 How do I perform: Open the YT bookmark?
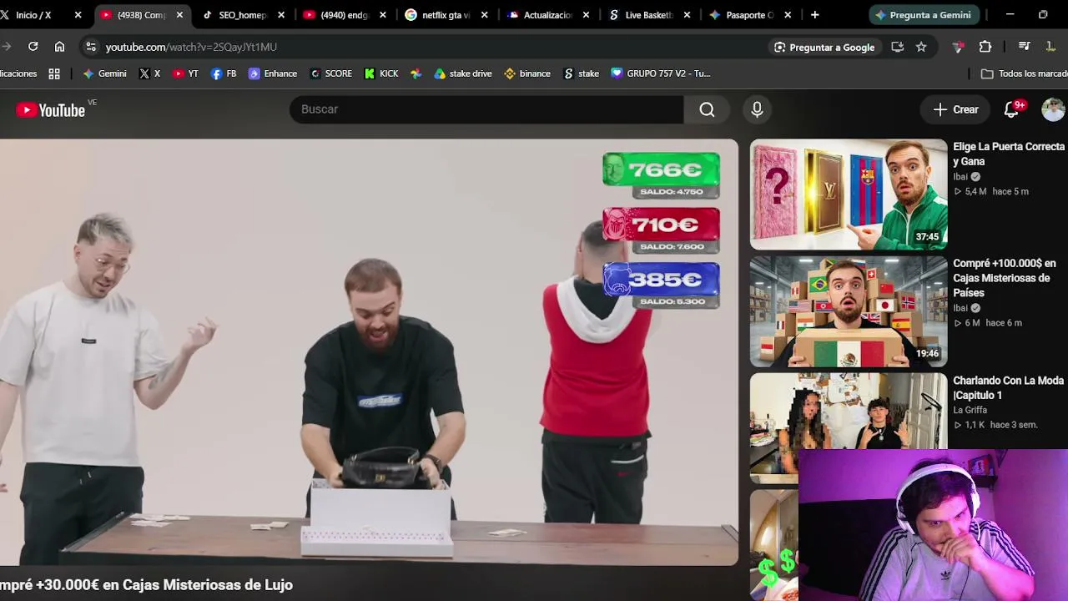(x=185, y=73)
